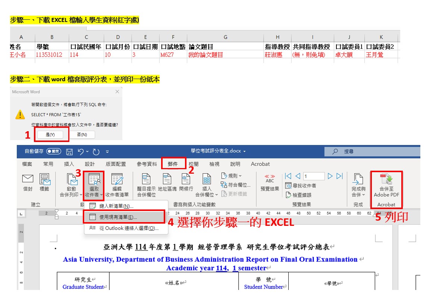
Task: Open the Rules (規則) dropdown
Action: pyautogui.click(x=232, y=176)
